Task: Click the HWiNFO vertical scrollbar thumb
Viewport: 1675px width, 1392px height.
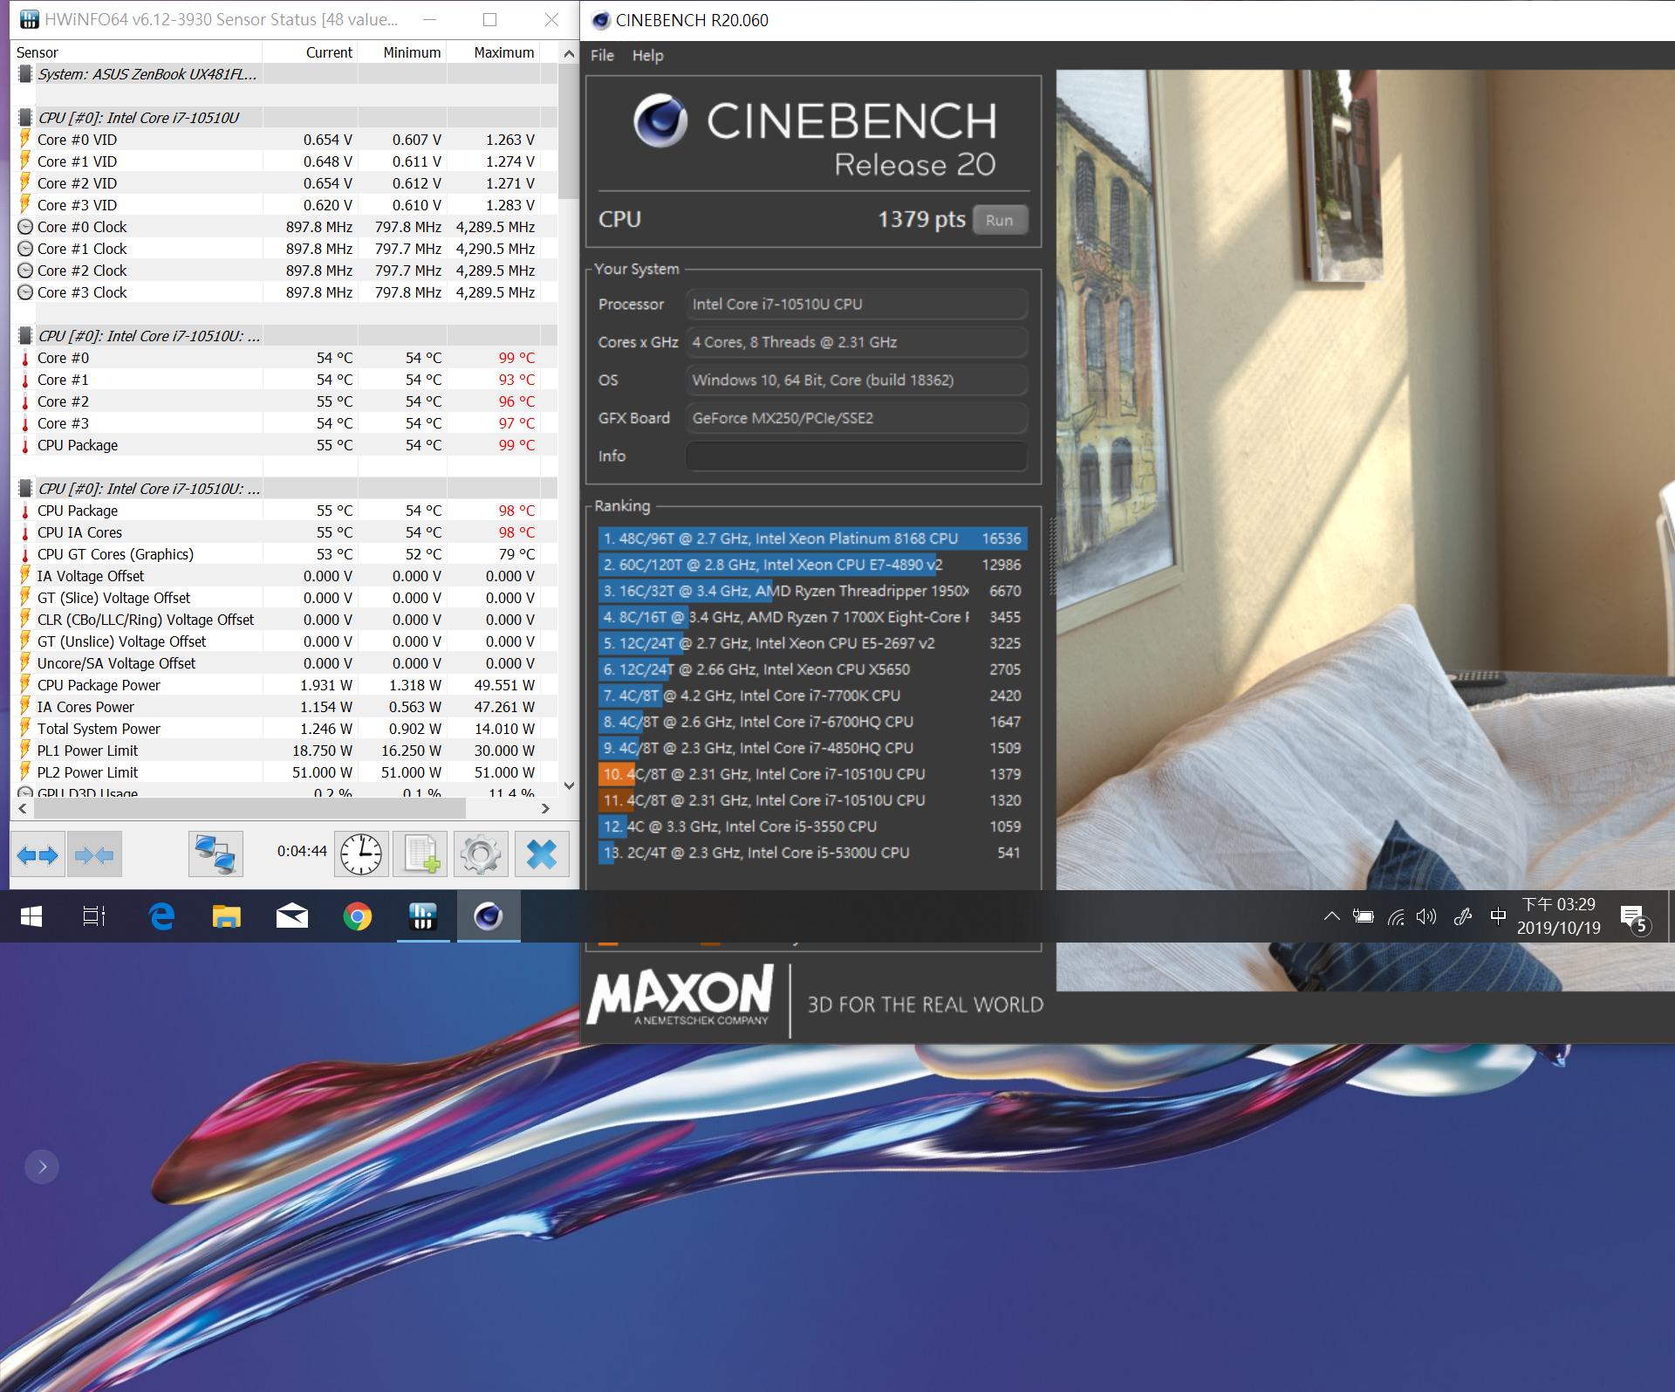Action: [x=569, y=131]
